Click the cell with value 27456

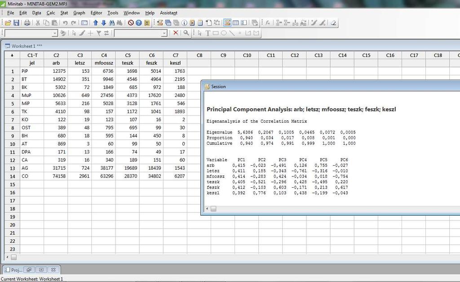click(104, 95)
